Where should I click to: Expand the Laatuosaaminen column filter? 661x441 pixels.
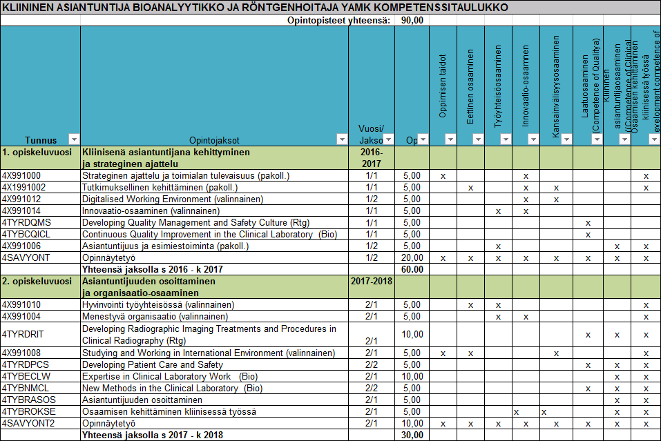click(596, 139)
